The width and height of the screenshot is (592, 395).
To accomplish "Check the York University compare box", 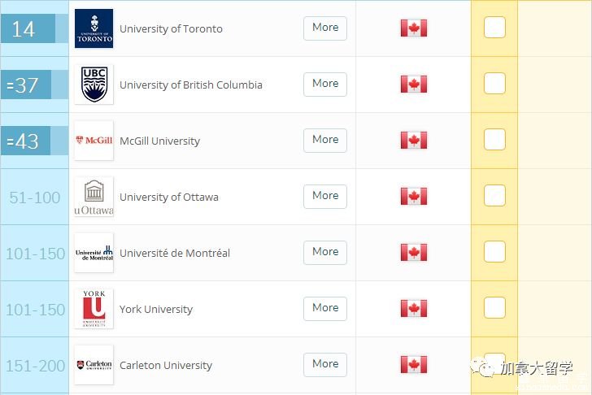I will pos(494,307).
